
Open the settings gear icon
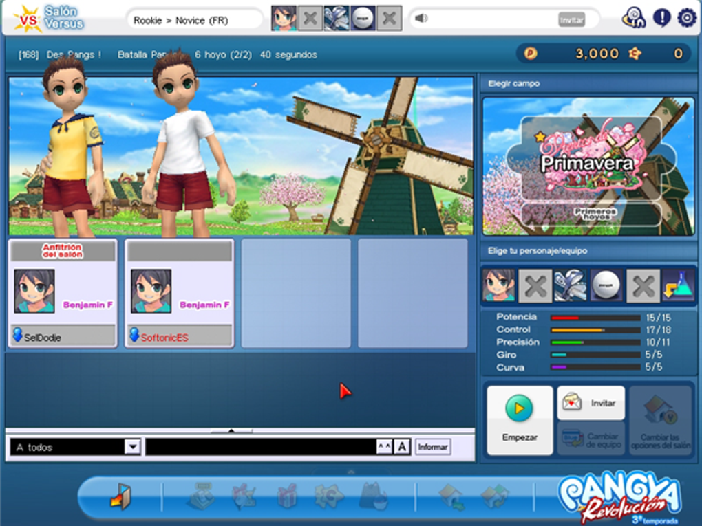pos(686,18)
